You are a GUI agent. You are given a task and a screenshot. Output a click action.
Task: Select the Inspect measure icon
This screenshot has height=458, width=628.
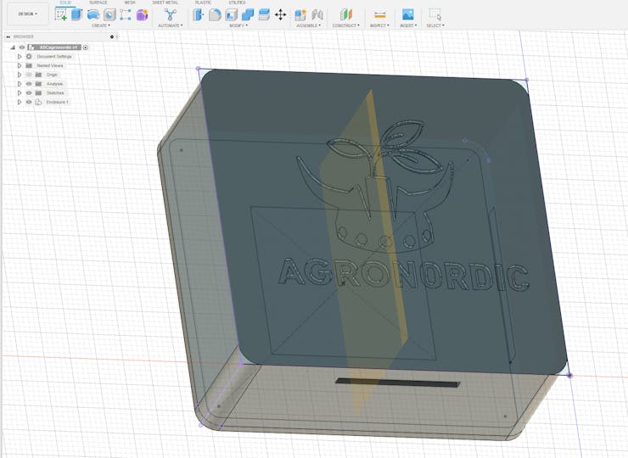click(379, 14)
